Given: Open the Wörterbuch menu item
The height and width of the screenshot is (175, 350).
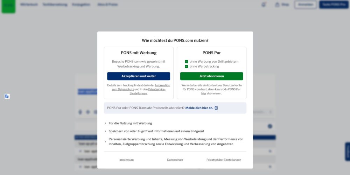Looking at the screenshot, I should click(29, 5).
